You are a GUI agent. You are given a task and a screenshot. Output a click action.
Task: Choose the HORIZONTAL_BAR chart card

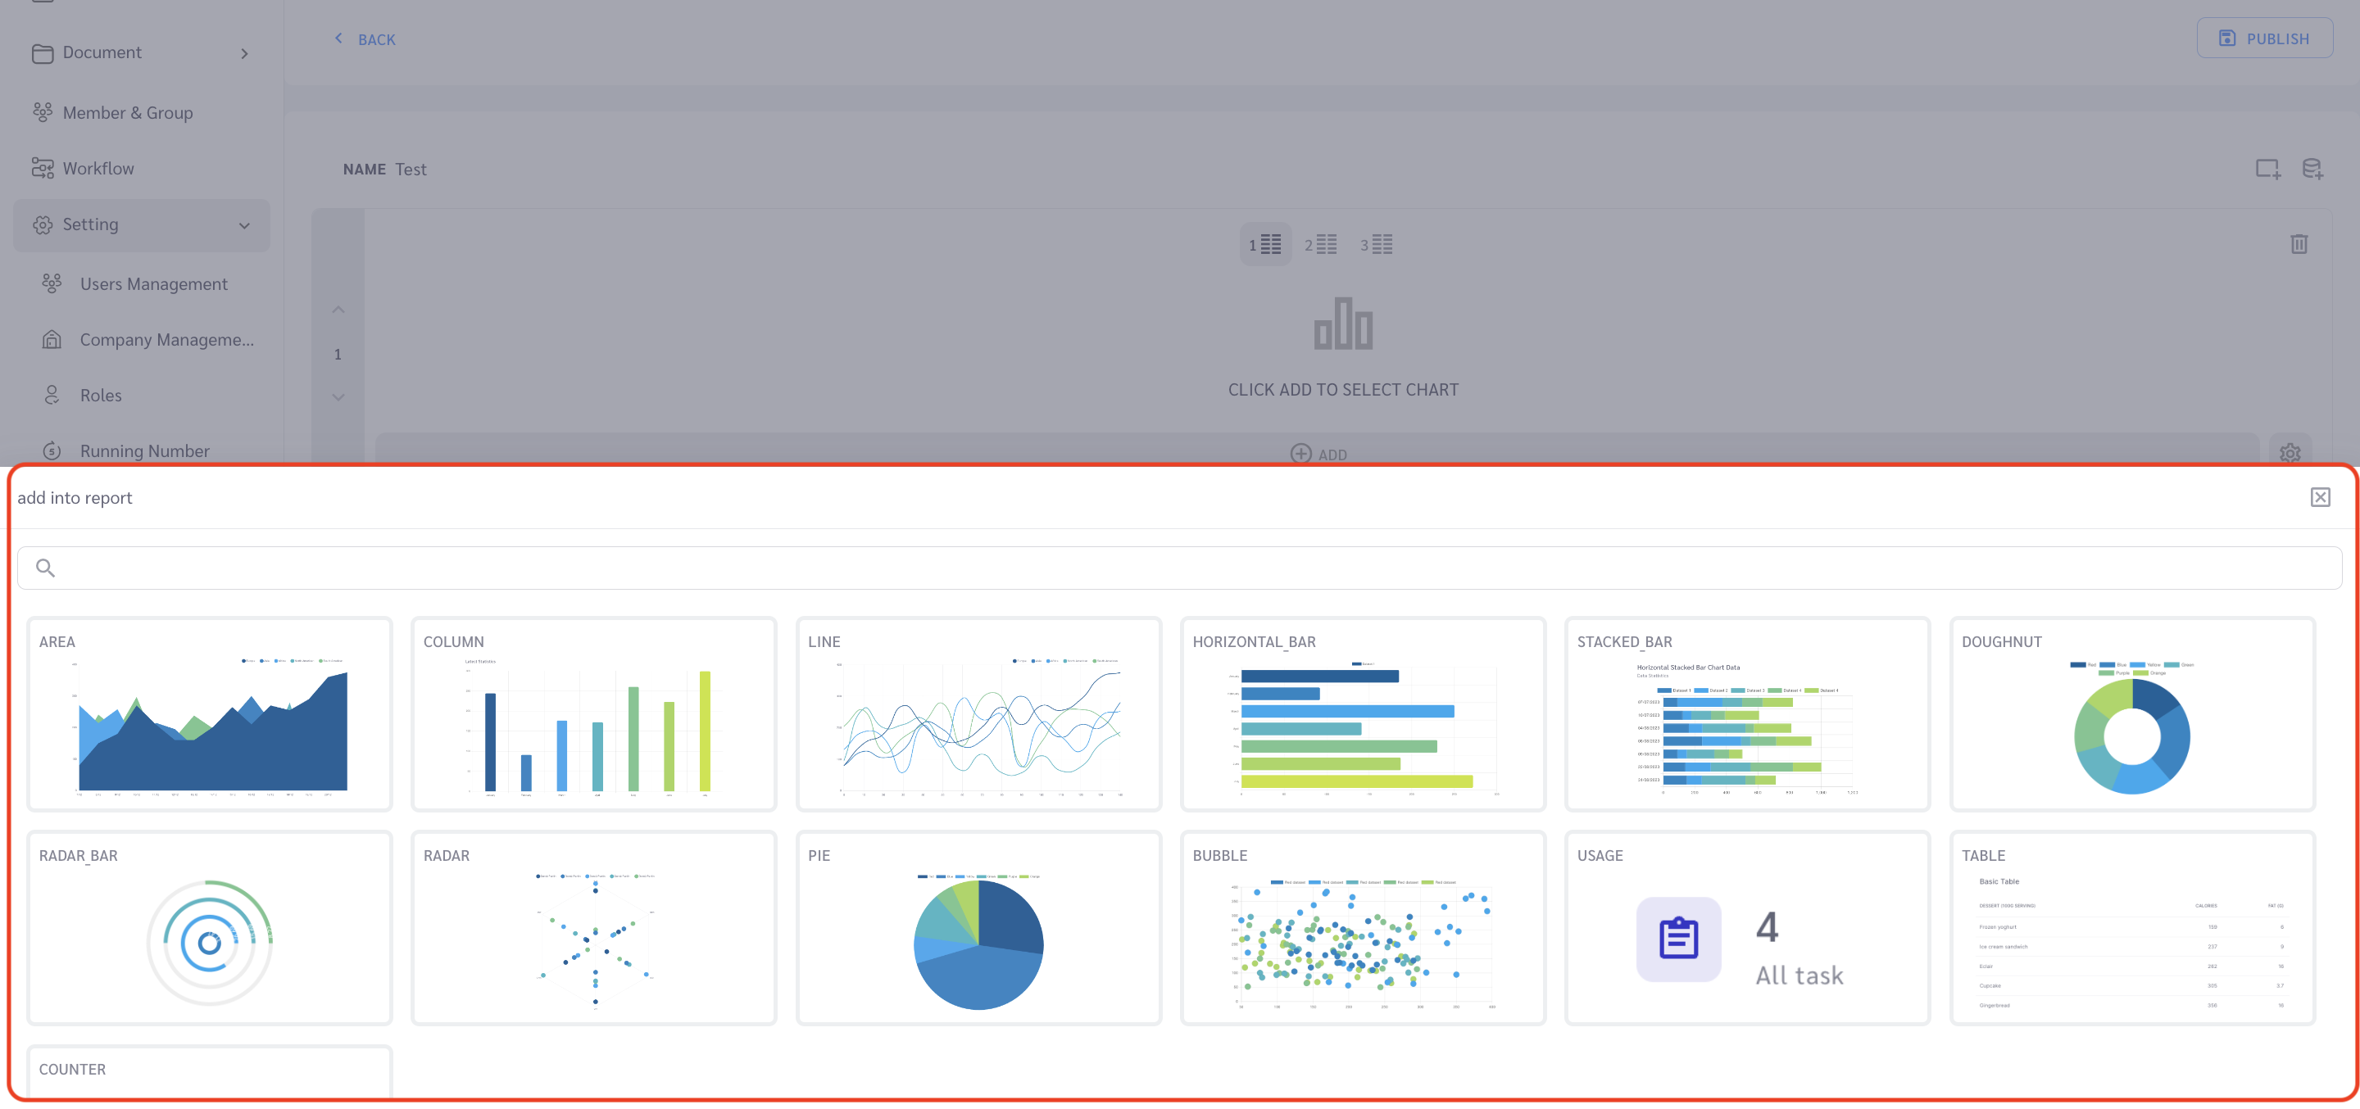(x=1364, y=714)
